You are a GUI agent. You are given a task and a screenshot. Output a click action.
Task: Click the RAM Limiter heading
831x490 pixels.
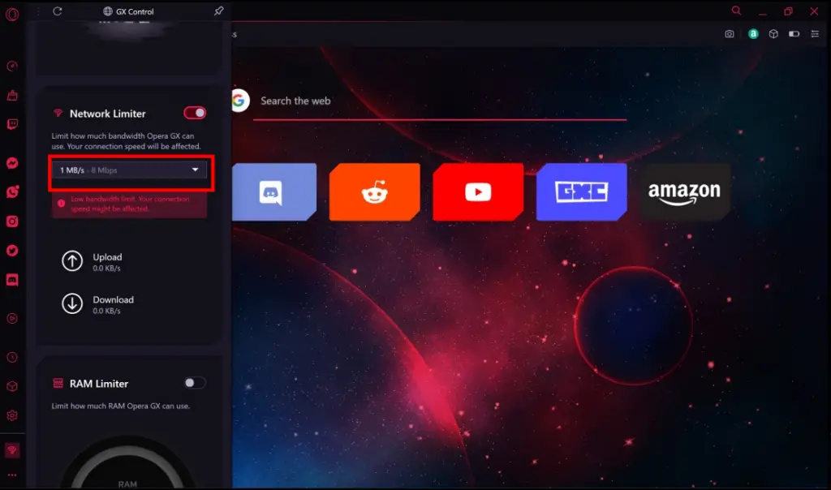tap(98, 384)
